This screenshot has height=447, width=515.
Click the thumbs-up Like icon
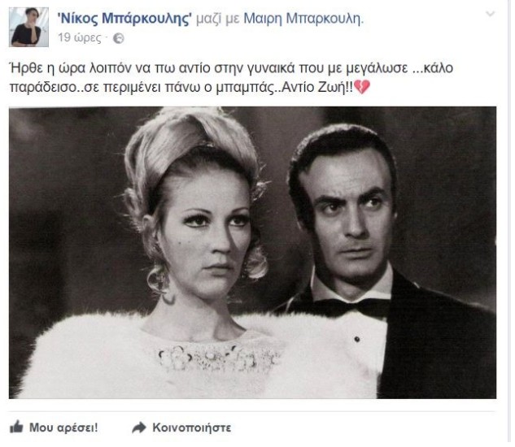(16, 427)
